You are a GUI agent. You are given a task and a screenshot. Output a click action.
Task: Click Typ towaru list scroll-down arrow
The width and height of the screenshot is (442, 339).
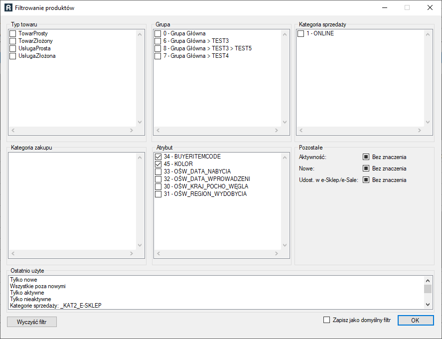(140, 122)
